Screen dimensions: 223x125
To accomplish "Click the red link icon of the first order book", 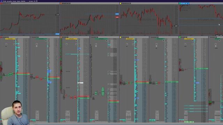I will click(x=1, y=37).
